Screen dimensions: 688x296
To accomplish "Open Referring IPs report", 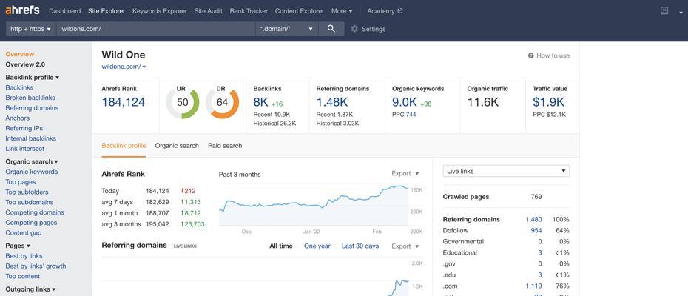I will click(x=24, y=128).
